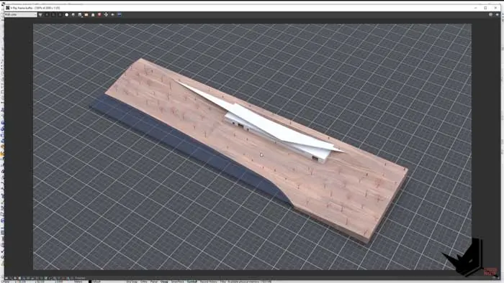Image resolution: width=504 pixels, height=283 pixels.
Task: Switch to RGB channel icon beside the dropdown
Action: [x=40, y=14]
